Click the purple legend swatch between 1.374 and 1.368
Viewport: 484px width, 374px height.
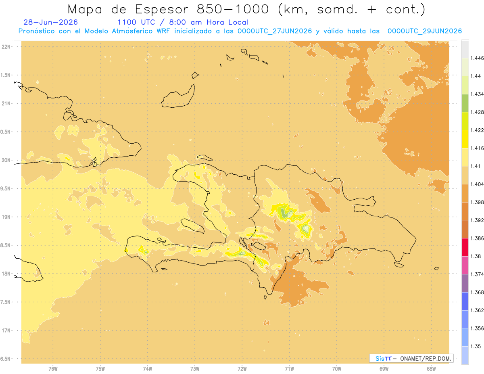tap(465, 283)
